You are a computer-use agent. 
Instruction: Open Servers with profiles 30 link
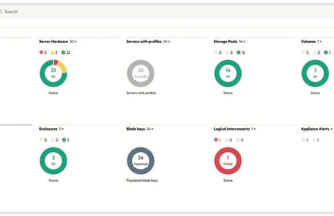148,42
